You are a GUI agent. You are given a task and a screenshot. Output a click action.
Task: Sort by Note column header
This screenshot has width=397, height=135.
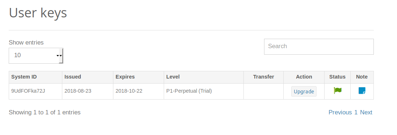pos(362,77)
